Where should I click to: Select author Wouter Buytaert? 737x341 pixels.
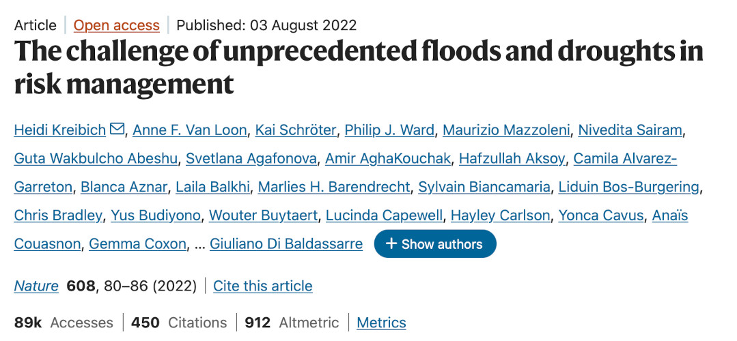click(x=263, y=216)
